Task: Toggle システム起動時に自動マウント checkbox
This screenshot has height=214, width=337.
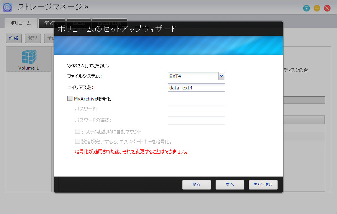Action: 77,131
